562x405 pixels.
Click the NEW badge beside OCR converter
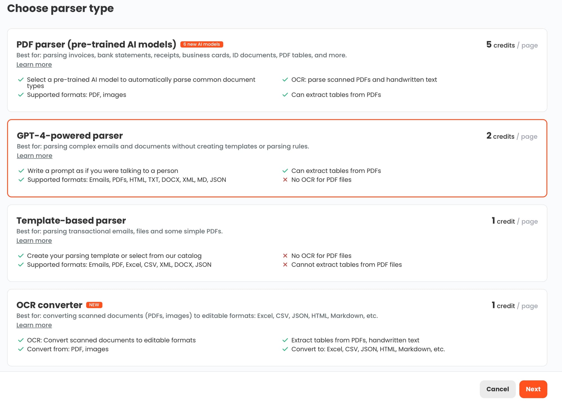(x=94, y=305)
